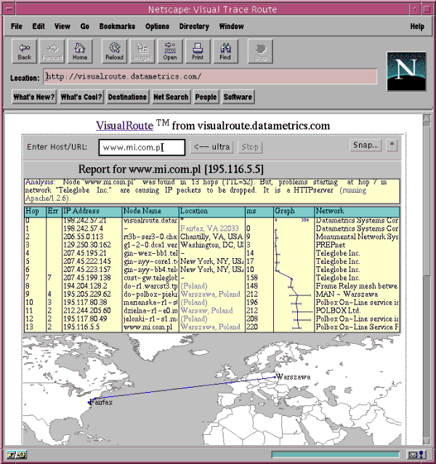
Task: Open the Edit menu
Action: click(x=39, y=26)
